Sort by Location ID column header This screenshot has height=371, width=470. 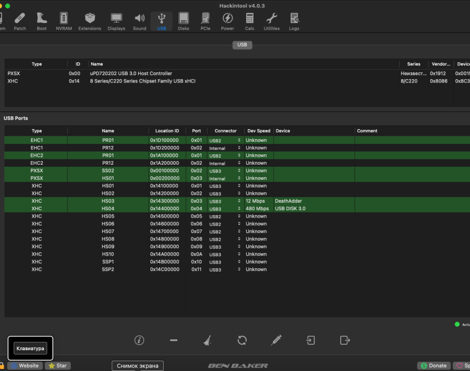(x=167, y=131)
